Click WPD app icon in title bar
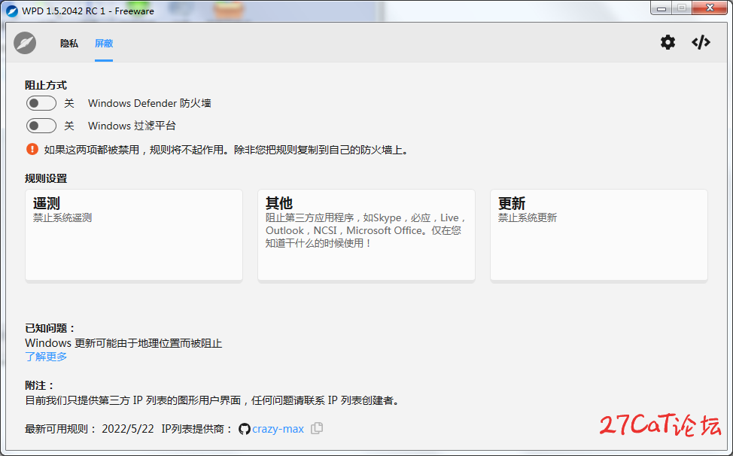The image size is (733, 456). [12, 11]
